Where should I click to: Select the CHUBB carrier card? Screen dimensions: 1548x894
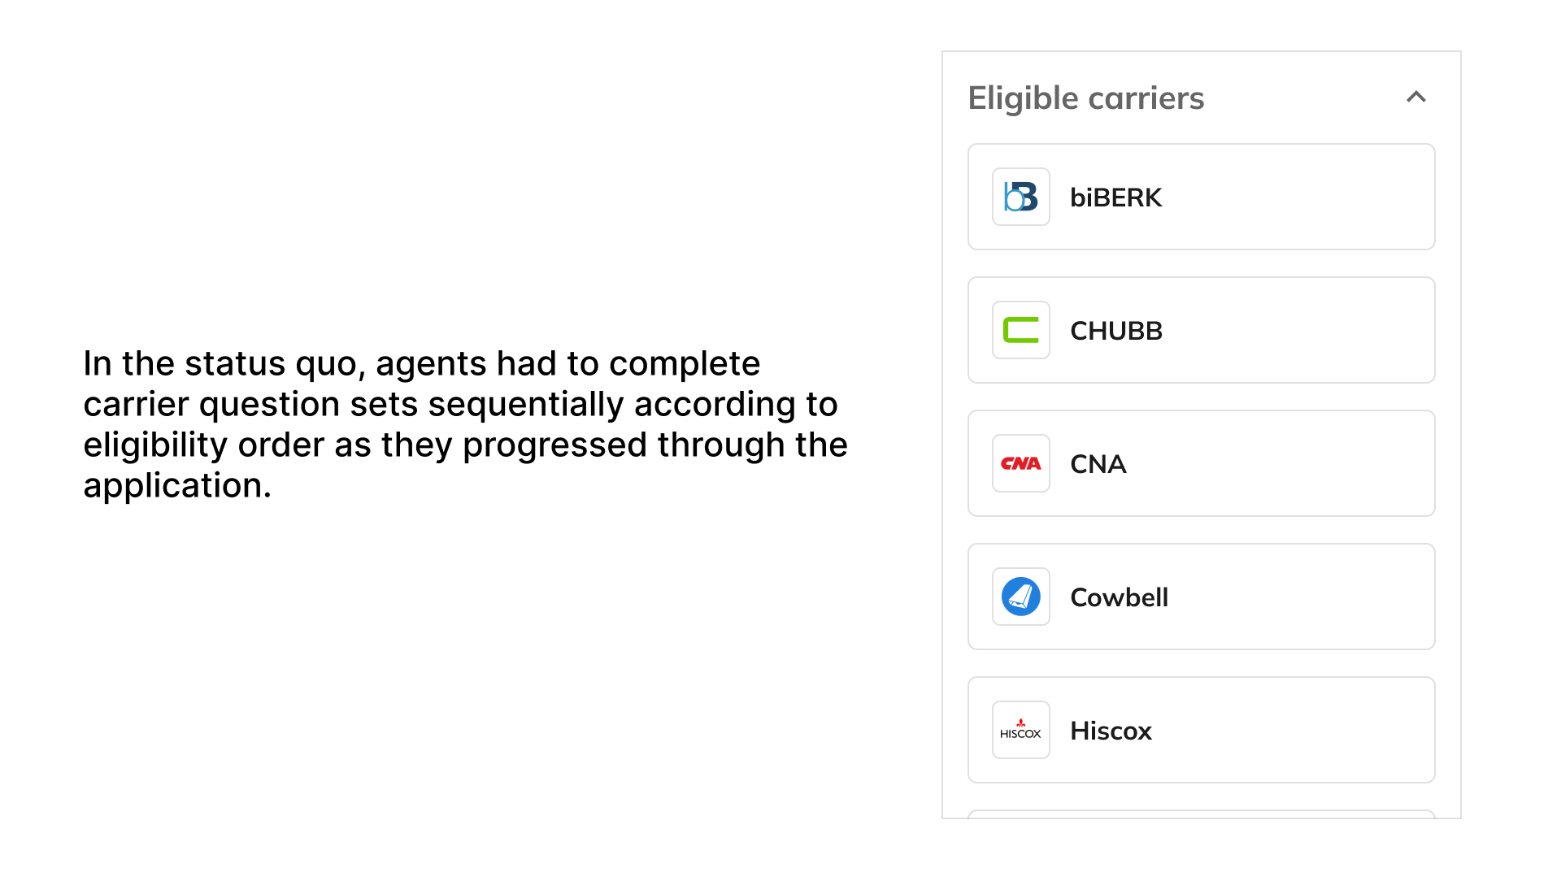pyautogui.click(x=1201, y=330)
